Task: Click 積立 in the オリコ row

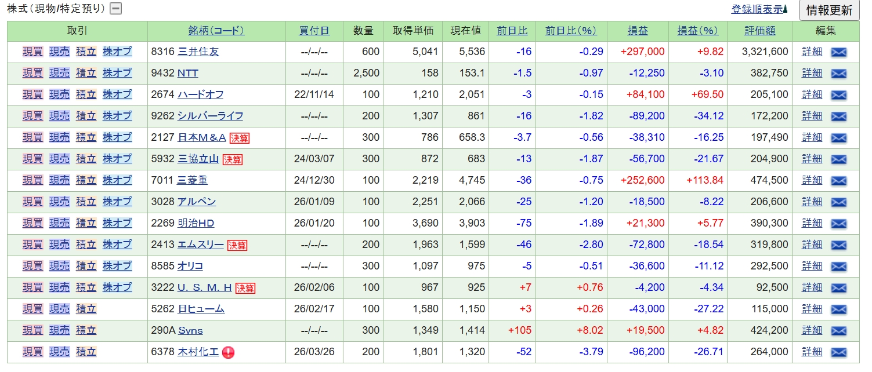Action: (x=86, y=266)
